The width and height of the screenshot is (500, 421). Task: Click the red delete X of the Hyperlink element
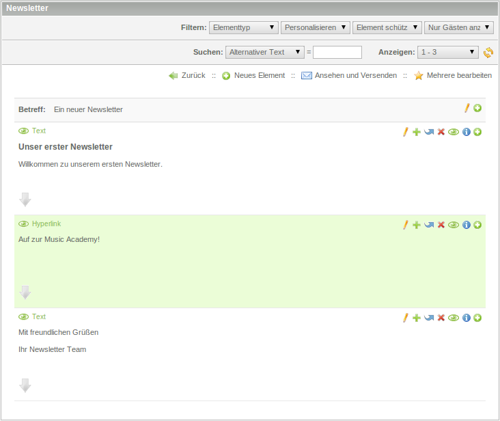[x=441, y=225]
